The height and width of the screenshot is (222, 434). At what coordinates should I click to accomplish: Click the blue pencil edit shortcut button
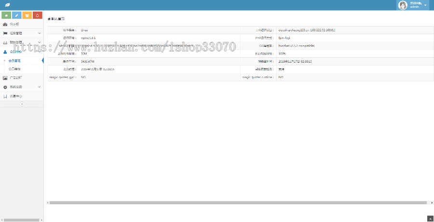[16, 15]
